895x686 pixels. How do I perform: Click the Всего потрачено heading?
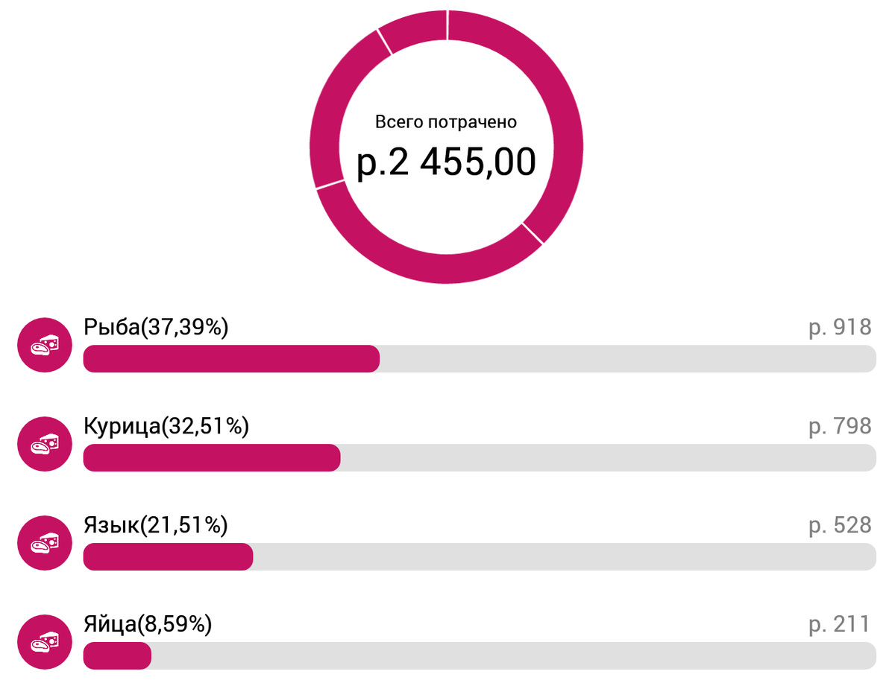(446, 122)
